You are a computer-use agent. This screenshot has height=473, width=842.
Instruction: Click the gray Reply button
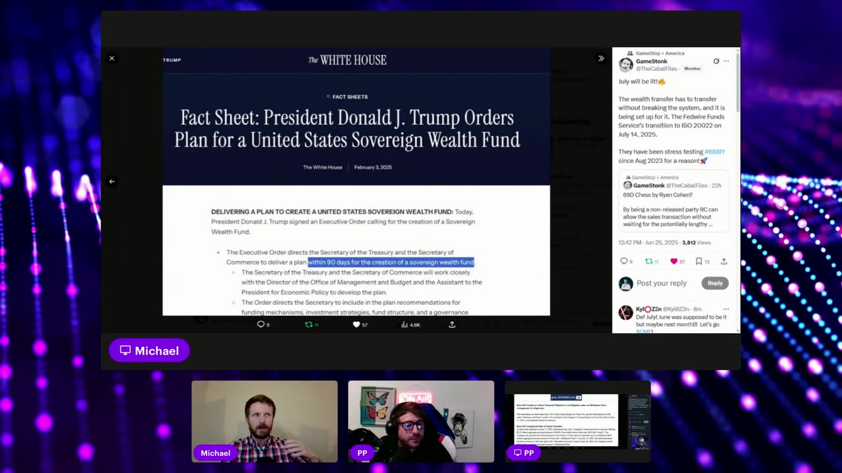click(715, 283)
